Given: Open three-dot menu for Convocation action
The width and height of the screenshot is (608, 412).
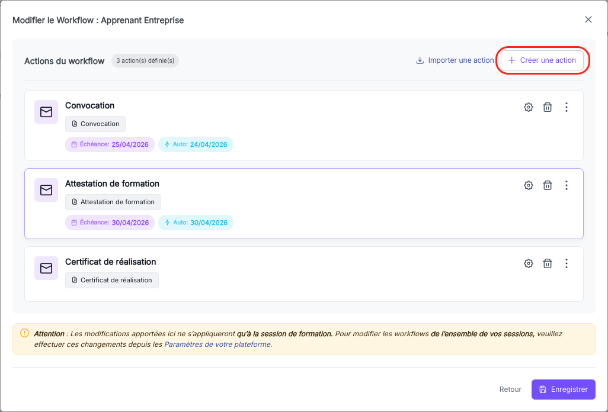Looking at the screenshot, I should pos(566,107).
